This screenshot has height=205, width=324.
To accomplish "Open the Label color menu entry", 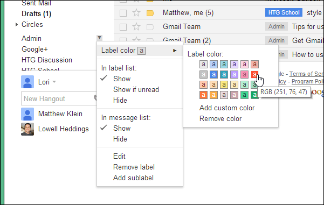I will pyautogui.click(x=140, y=51).
